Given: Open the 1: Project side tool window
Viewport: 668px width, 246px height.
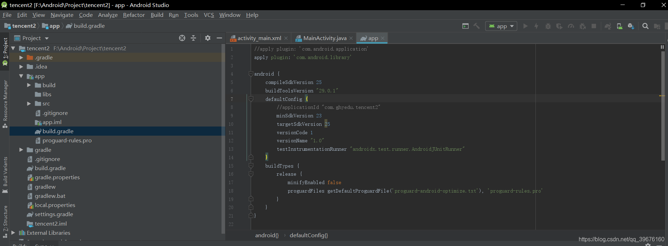Looking at the screenshot, I should click(5, 51).
